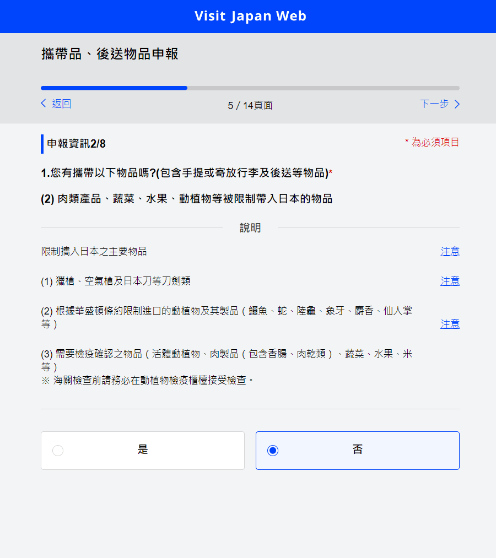This screenshot has height=558, width=496.
Task: Click question text 您有攜帶以下物品嗎
Action: (187, 173)
